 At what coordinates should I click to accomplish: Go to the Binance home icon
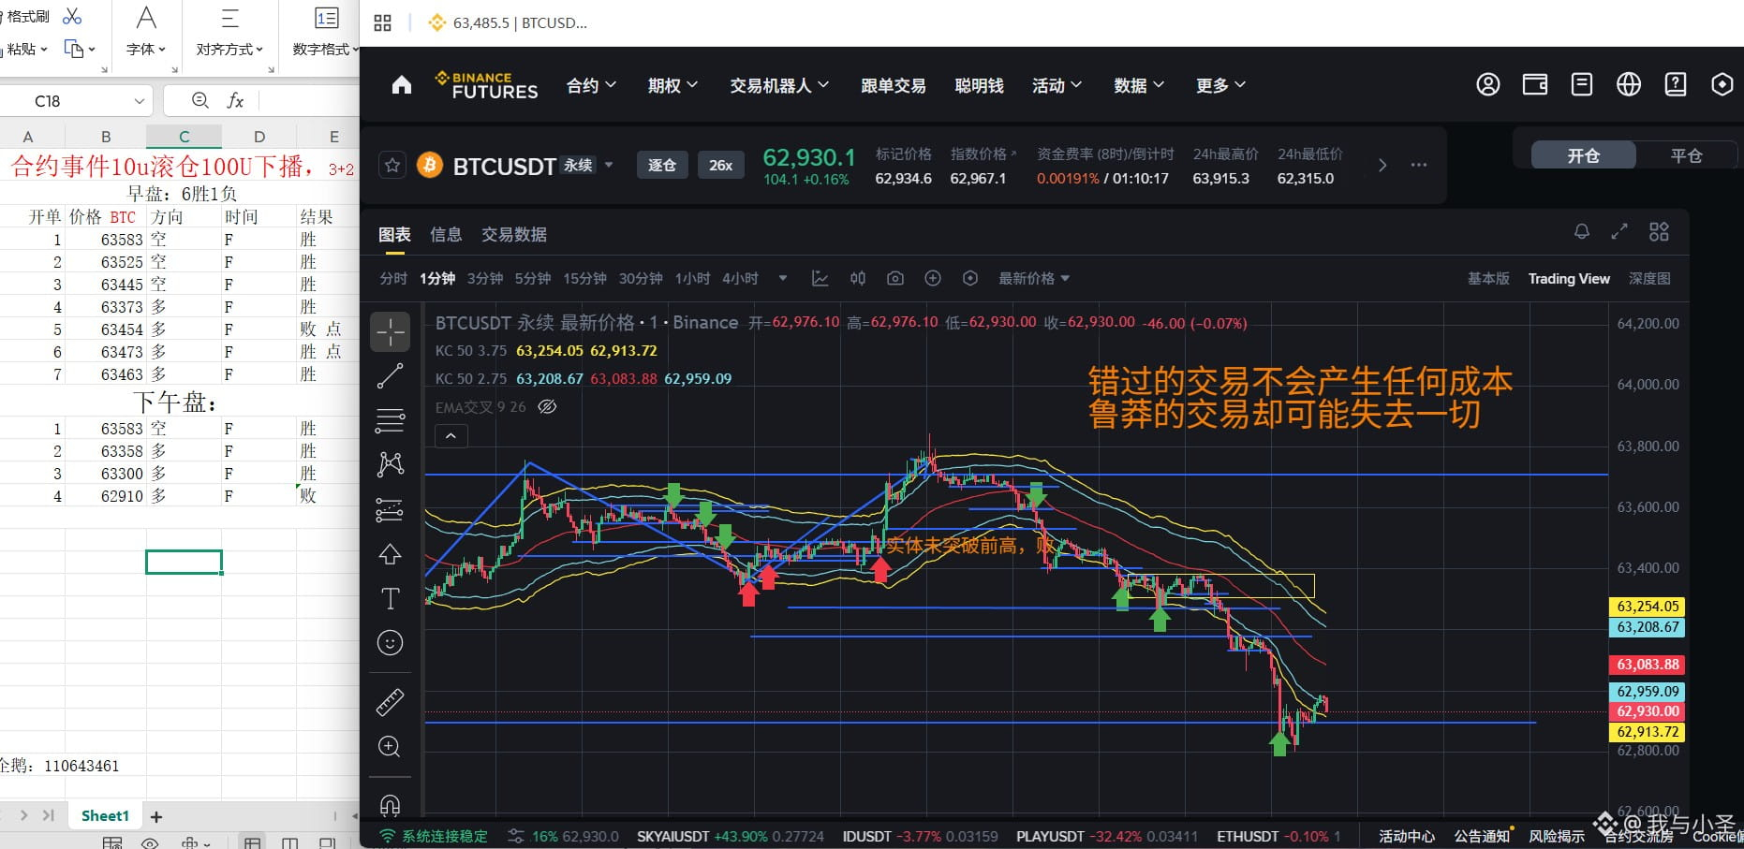[402, 85]
